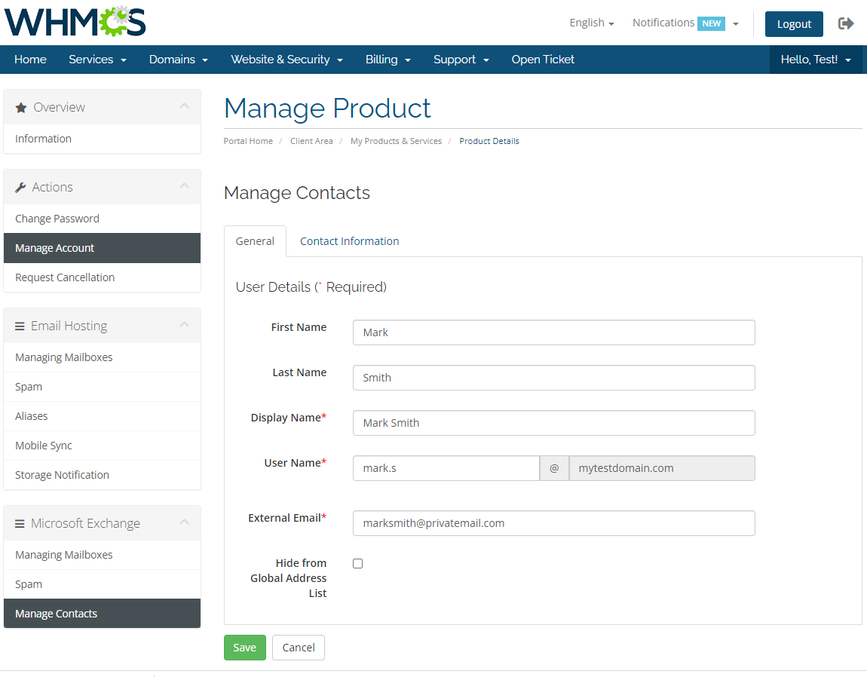
Task: Select Change Password in the Actions sidebar
Action: tap(102, 219)
